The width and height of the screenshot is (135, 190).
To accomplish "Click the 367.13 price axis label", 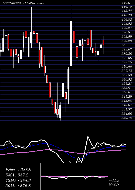I will pos(127,71).
